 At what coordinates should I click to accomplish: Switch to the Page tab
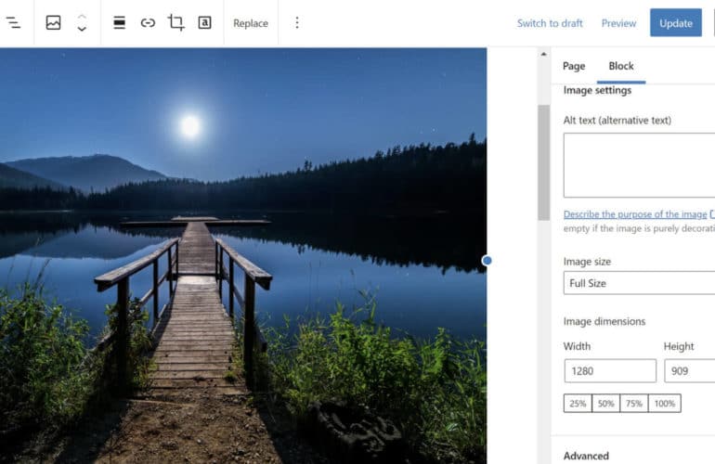coord(574,66)
